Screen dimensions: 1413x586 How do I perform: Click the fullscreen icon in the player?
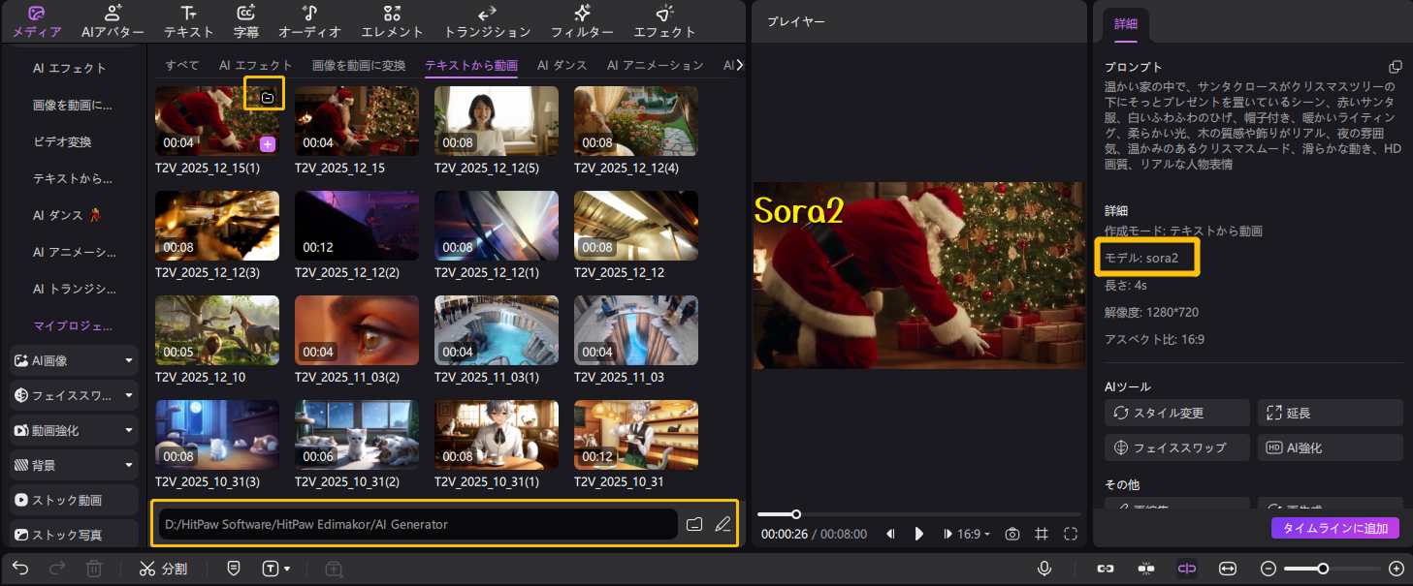1071,534
